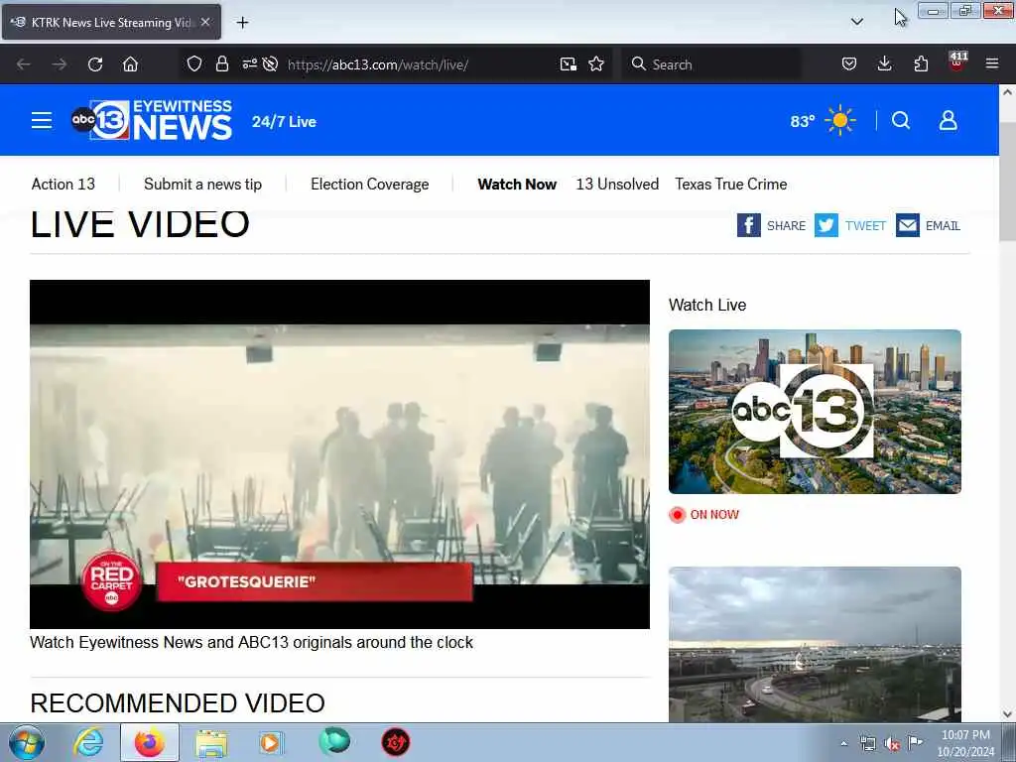Open the highway camera thumbnail
Viewport: 1016px width, 762px height.
coord(816,645)
